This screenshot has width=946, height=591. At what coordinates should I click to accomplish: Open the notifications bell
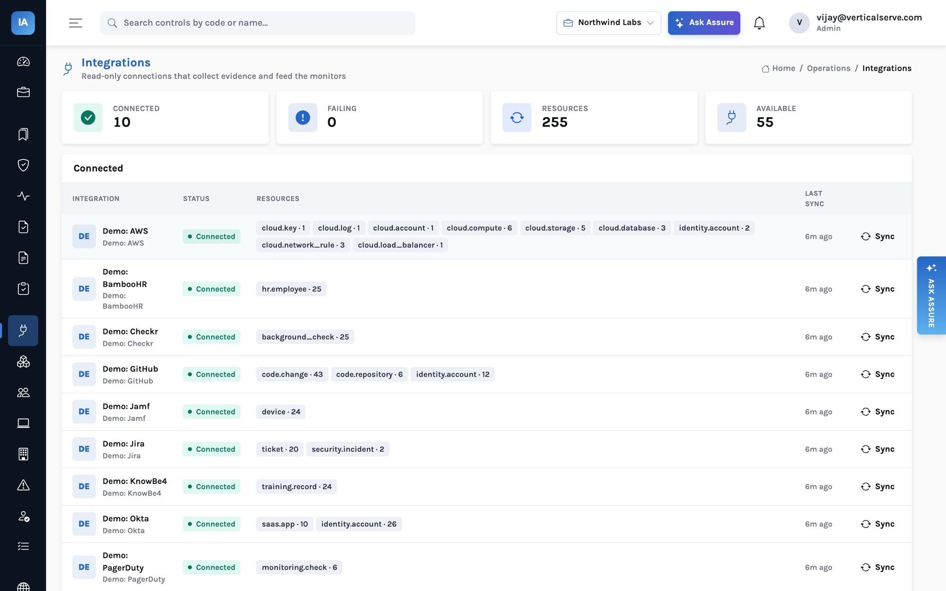click(x=759, y=23)
